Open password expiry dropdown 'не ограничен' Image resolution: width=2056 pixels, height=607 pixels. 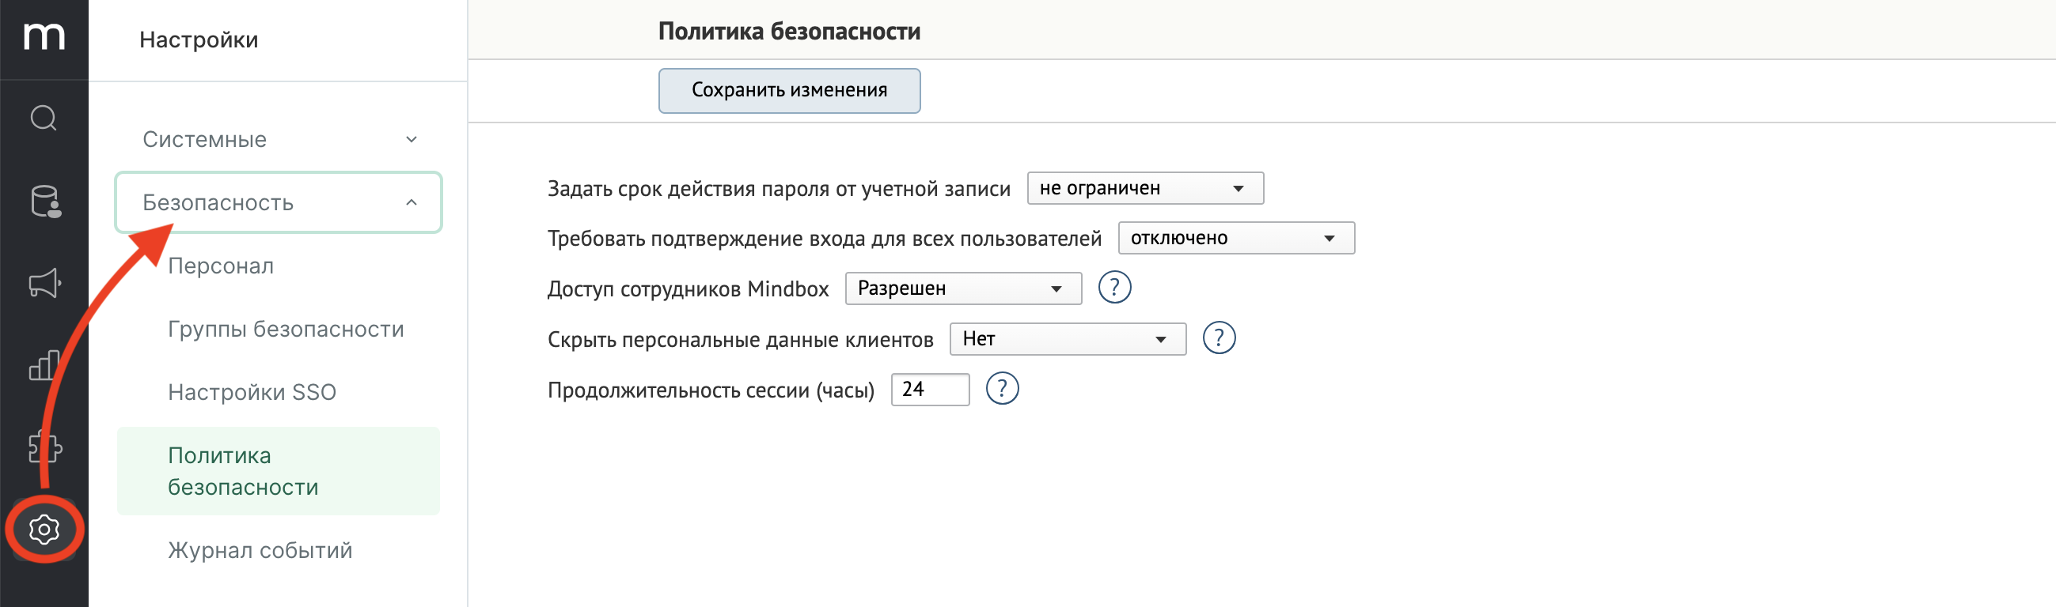1144,188
